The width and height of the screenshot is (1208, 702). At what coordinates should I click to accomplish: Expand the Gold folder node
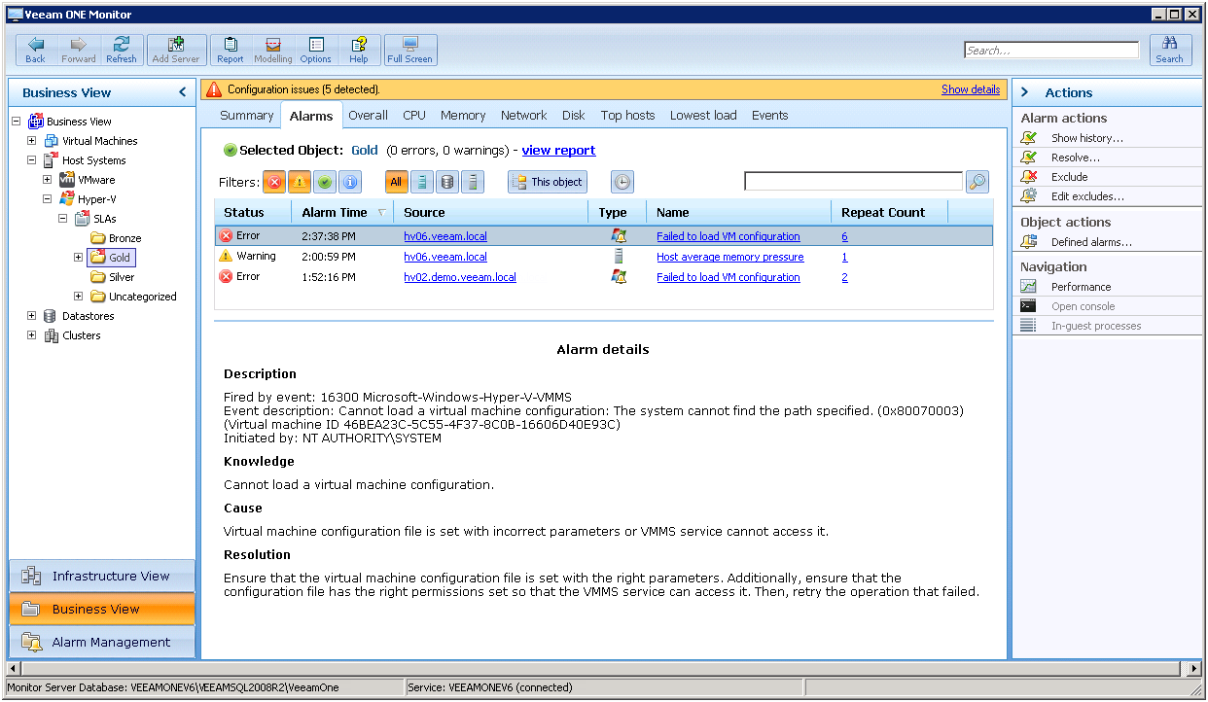pyautogui.click(x=79, y=258)
